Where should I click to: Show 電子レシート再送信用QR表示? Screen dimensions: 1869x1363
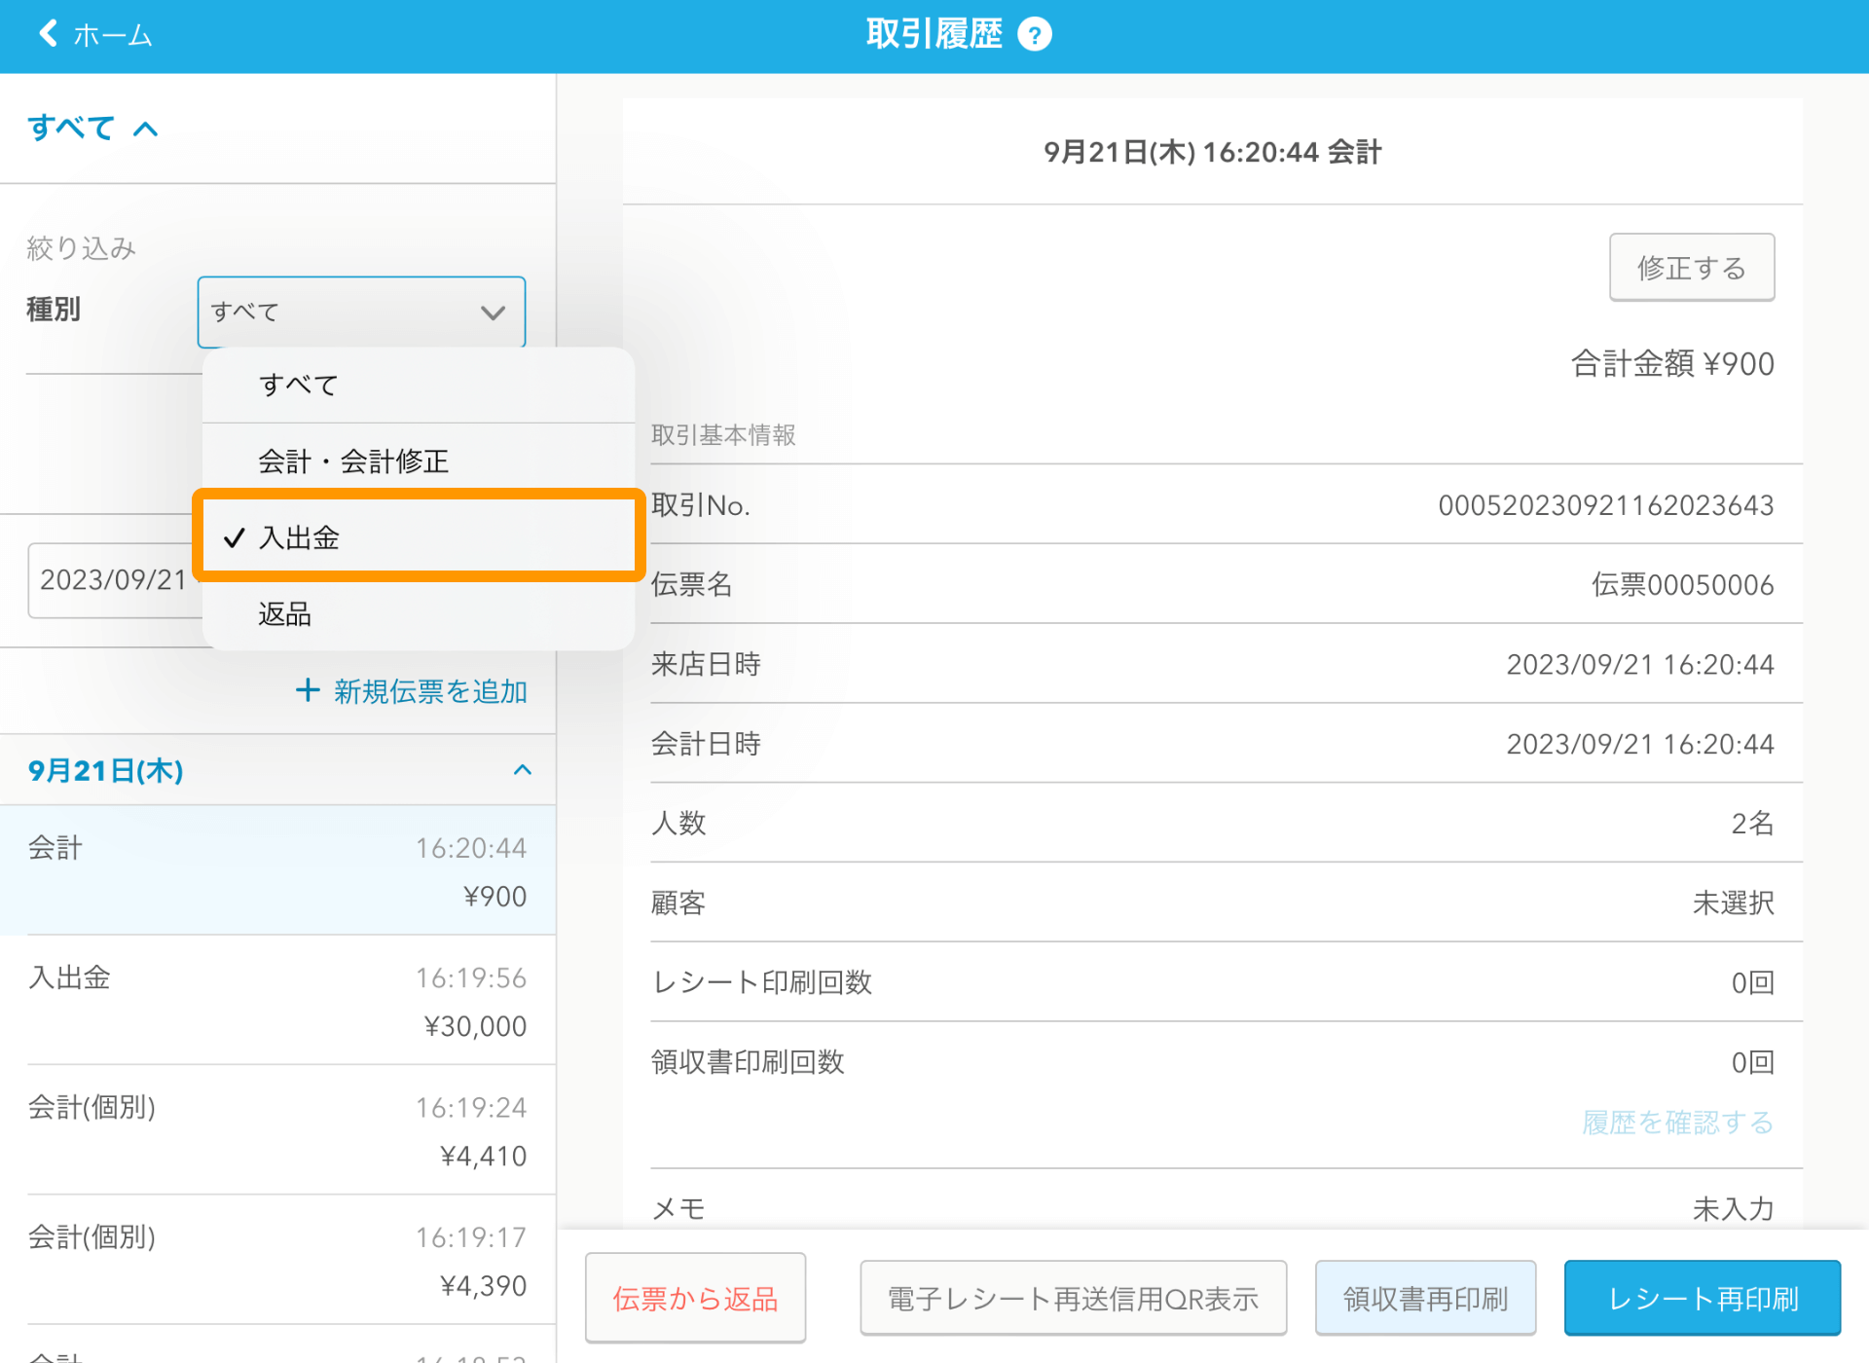tap(1073, 1298)
